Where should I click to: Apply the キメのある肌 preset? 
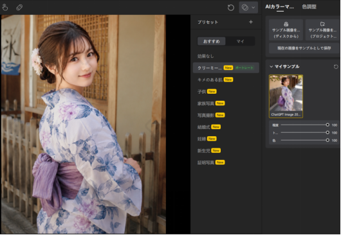pyautogui.click(x=210, y=80)
